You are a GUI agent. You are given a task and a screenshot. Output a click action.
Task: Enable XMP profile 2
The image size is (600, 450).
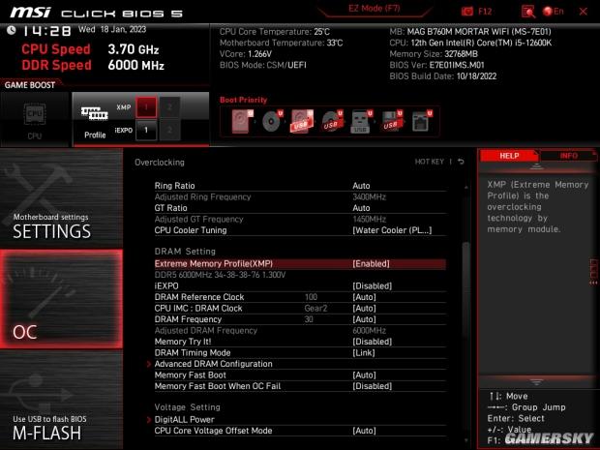(x=169, y=107)
